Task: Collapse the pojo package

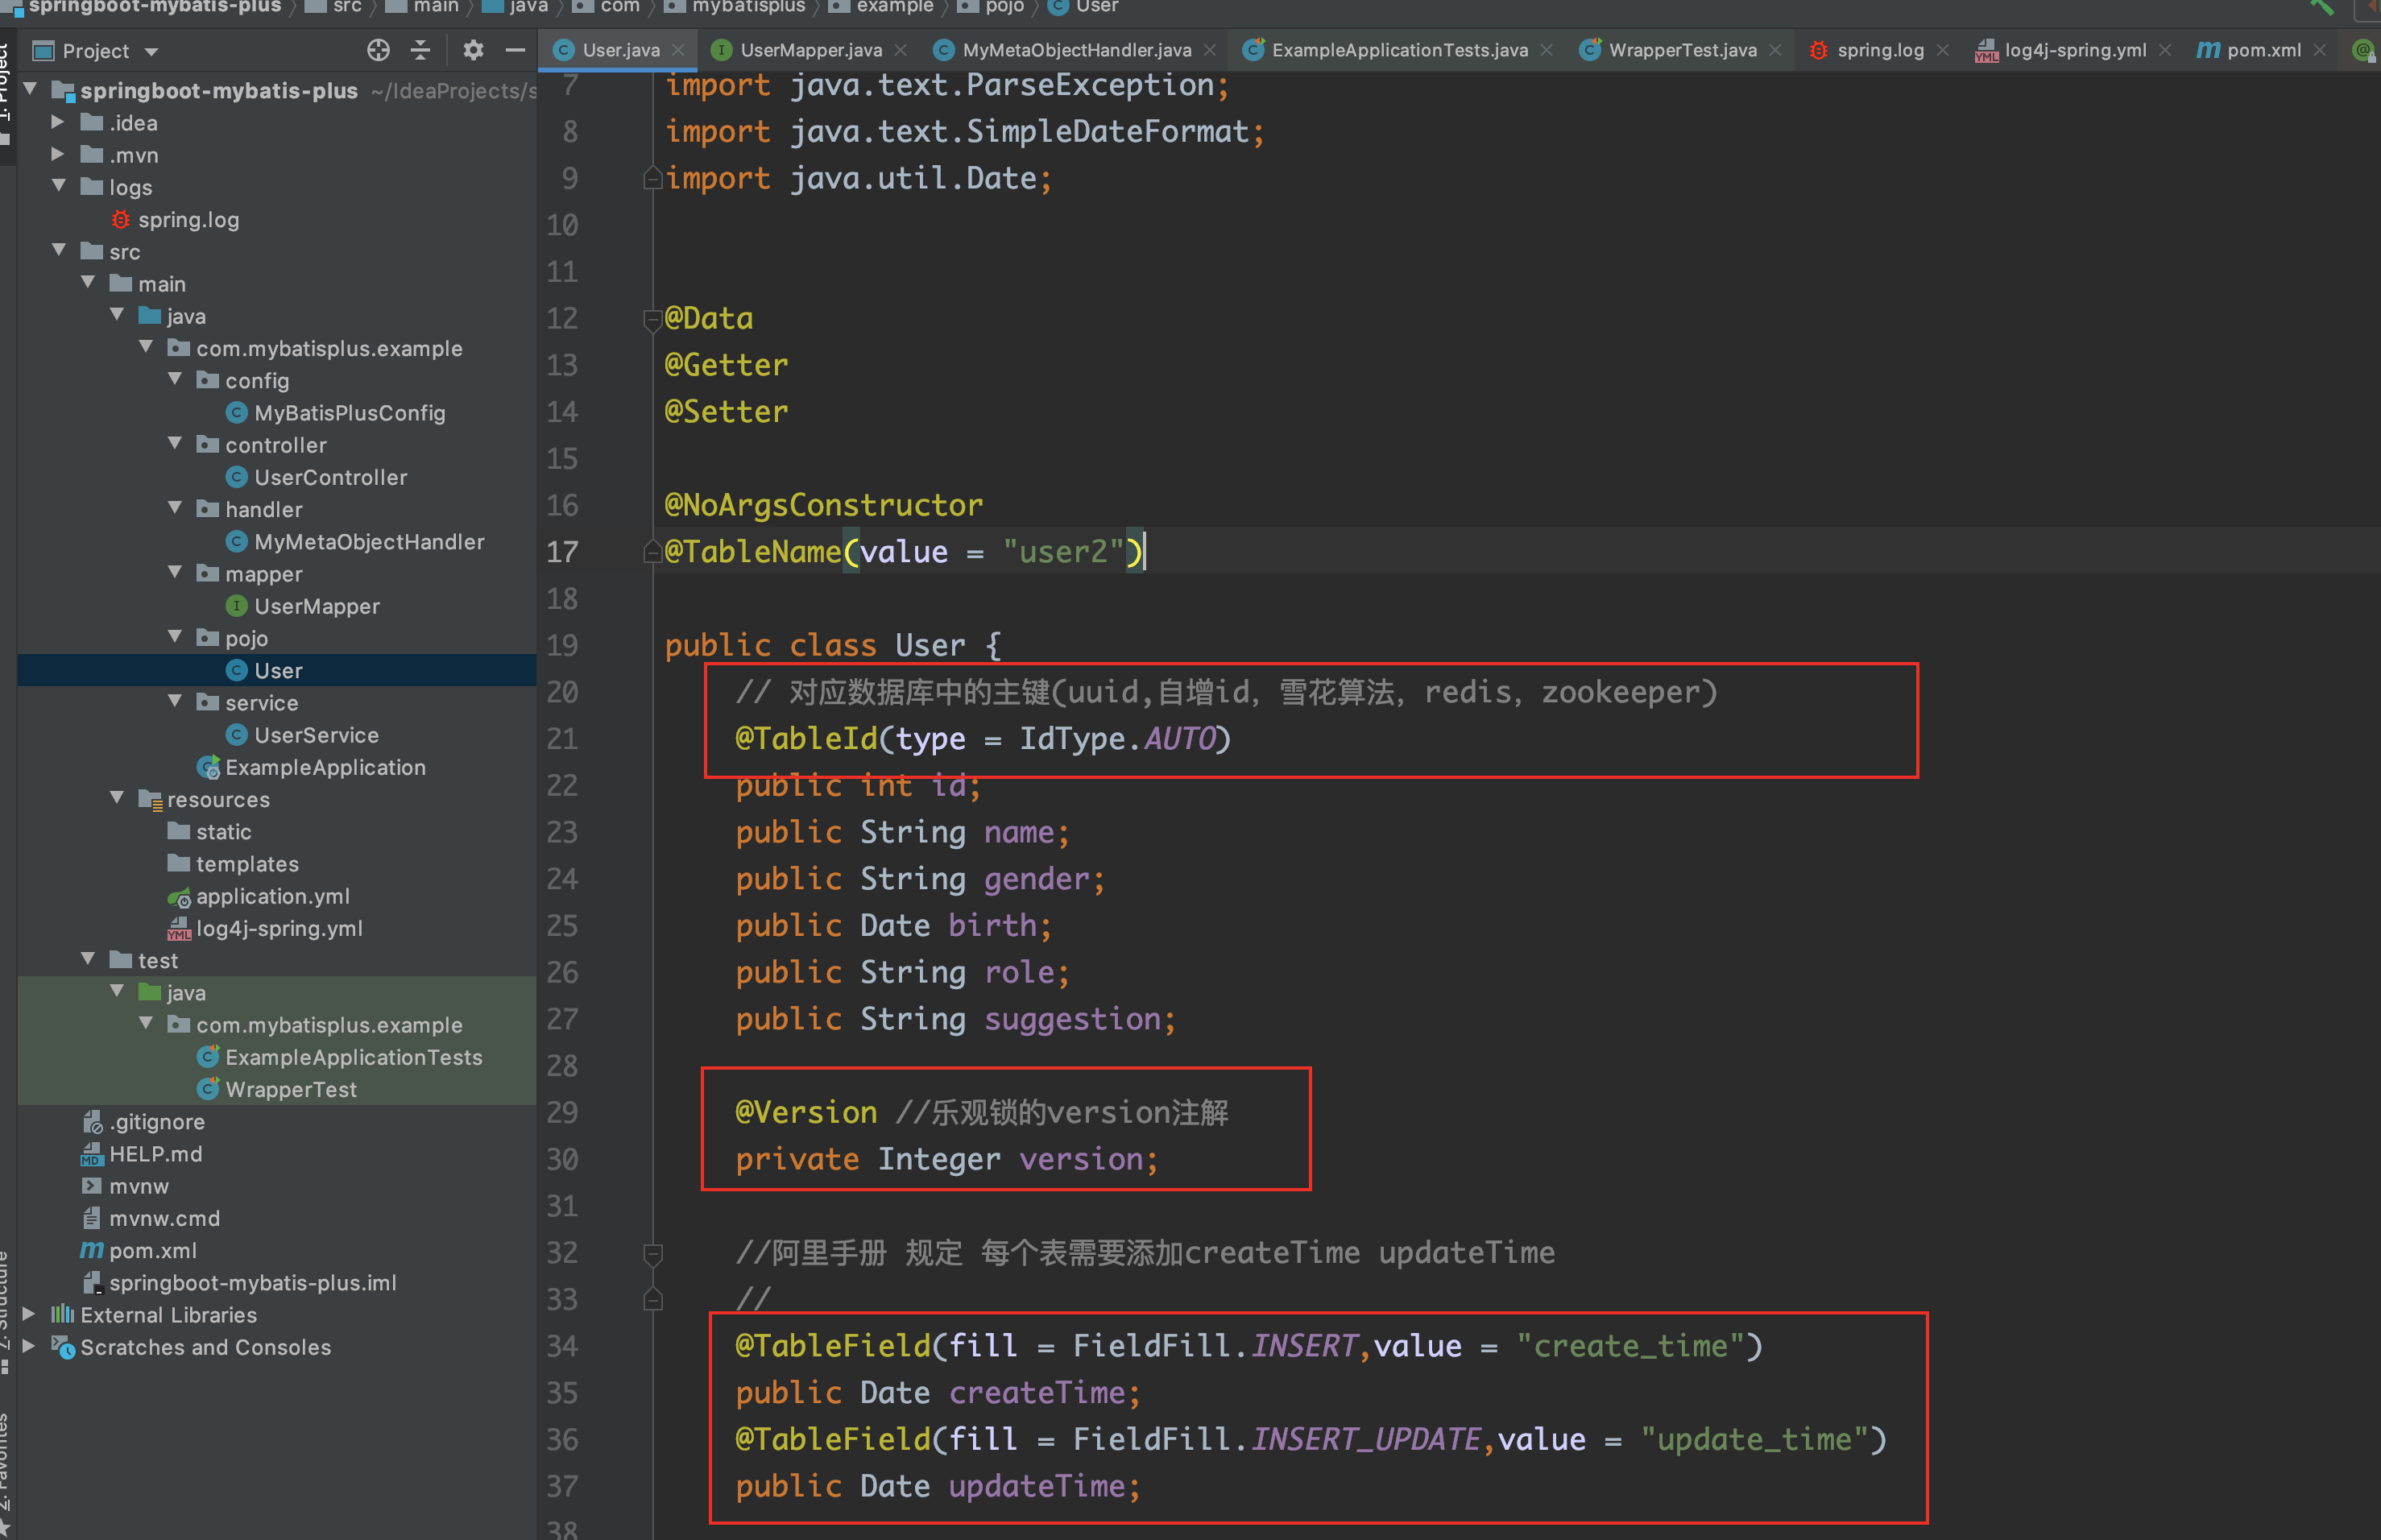Action: pos(175,638)
